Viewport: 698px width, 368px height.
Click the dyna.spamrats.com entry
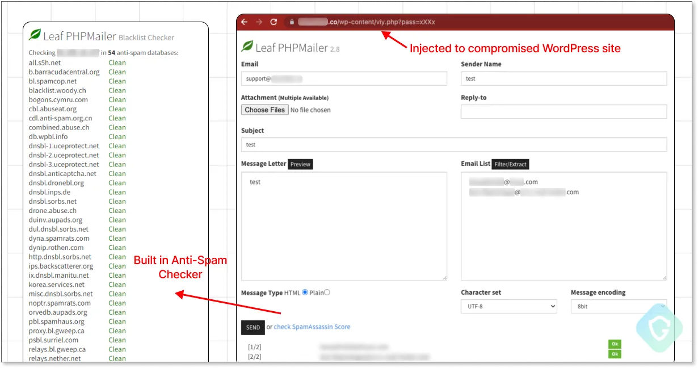(59, 239)
